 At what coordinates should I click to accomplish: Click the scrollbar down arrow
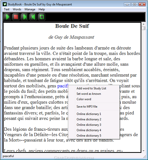click(x=144, y=151)
